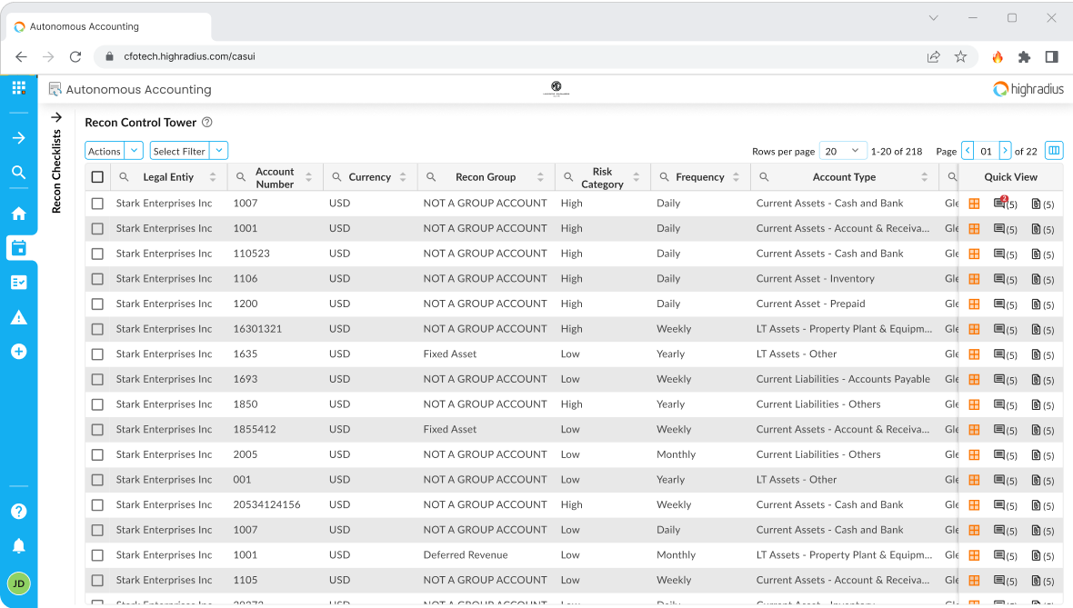Go to the previous page with the left chevron

[968, 151]
